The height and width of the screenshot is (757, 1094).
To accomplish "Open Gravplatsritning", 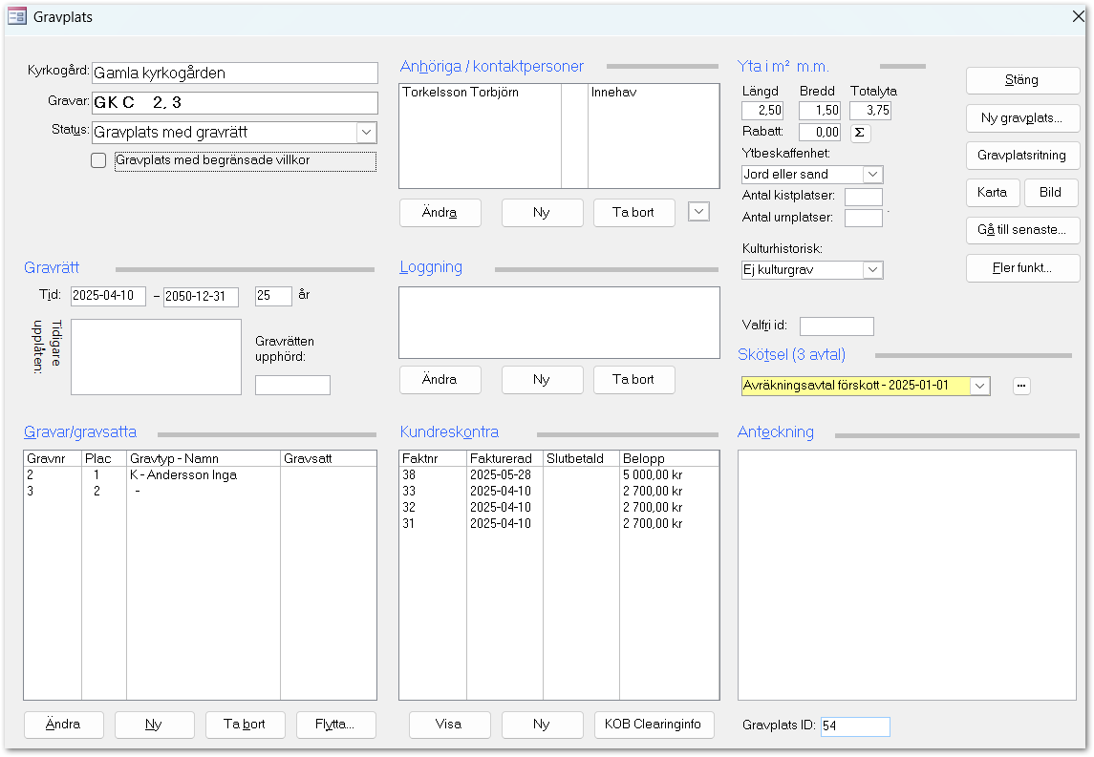I will pyautogui.click(x=1021, y=155).
